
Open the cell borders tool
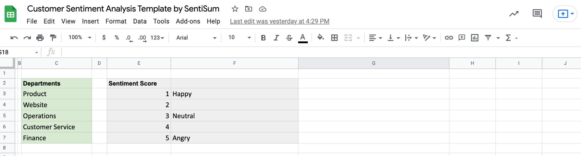[334, 38]
